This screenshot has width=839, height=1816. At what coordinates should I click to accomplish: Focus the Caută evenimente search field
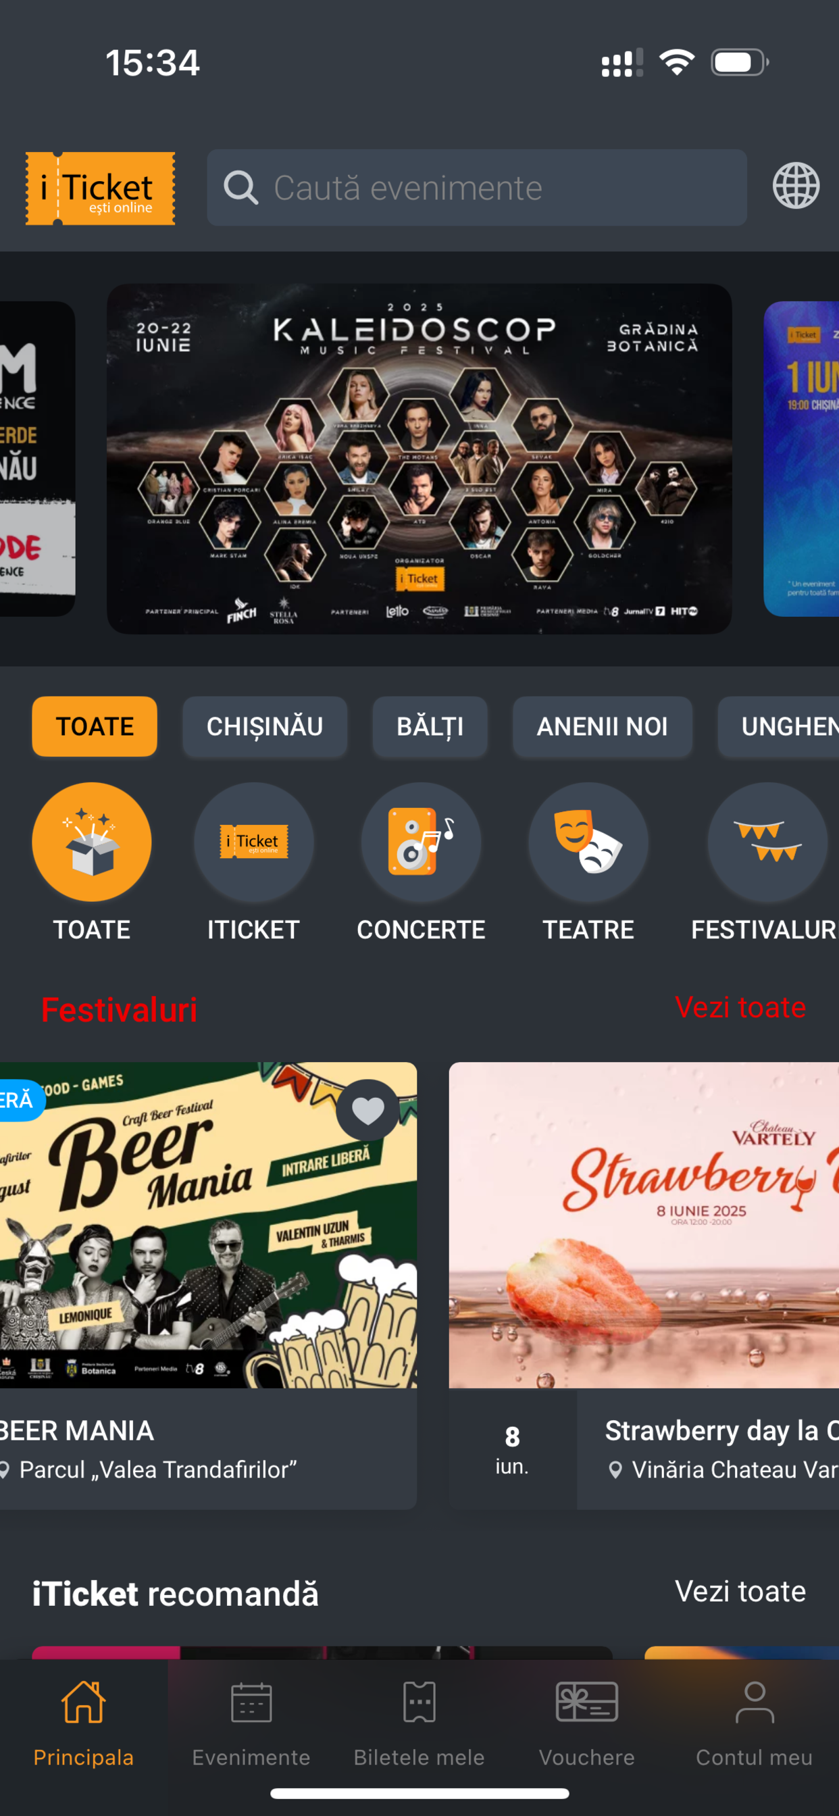pyautogui.click(x=477, y=188)
